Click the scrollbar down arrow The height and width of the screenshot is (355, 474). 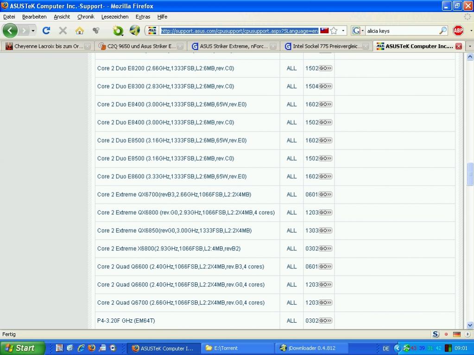pos(470,325)
